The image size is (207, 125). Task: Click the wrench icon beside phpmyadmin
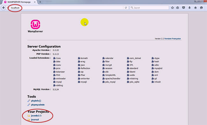[29, 105]
